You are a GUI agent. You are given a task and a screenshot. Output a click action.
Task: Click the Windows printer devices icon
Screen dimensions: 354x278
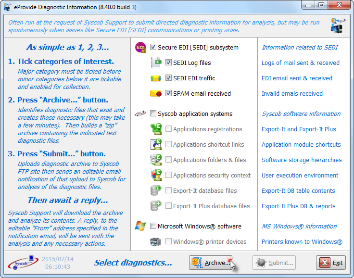click(x=156, y=241)
